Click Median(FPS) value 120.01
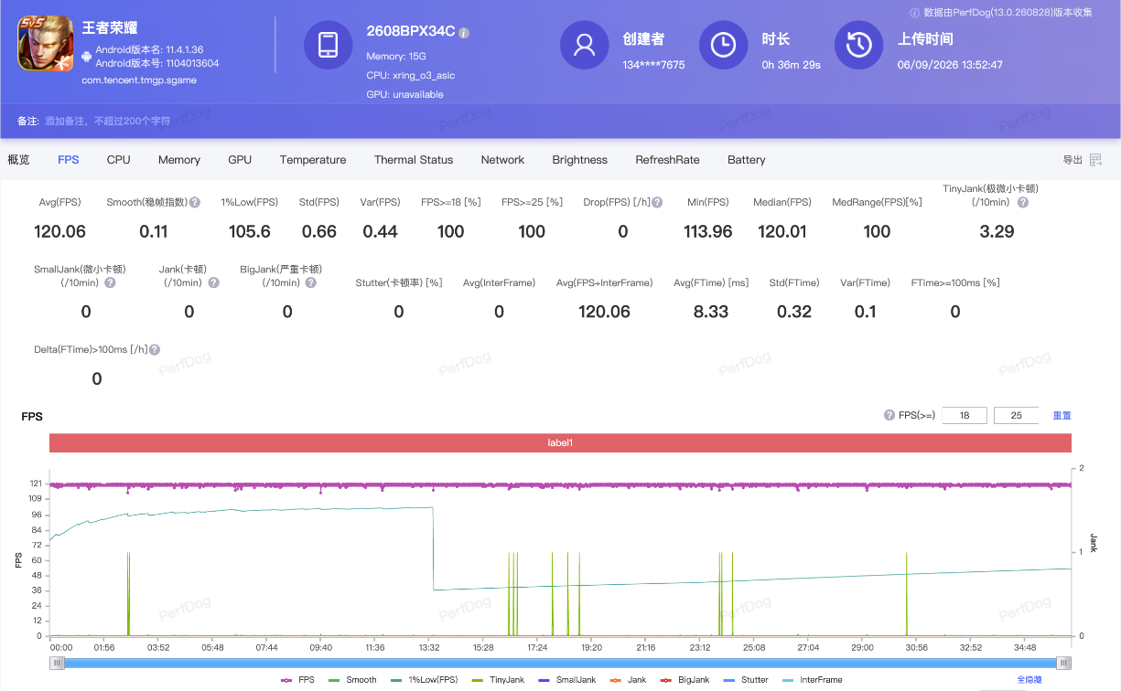 (782, 231)
